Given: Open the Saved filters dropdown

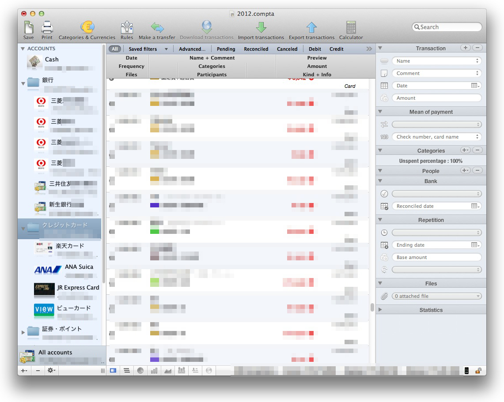Looking at the screenshot, I should [148, 49].
